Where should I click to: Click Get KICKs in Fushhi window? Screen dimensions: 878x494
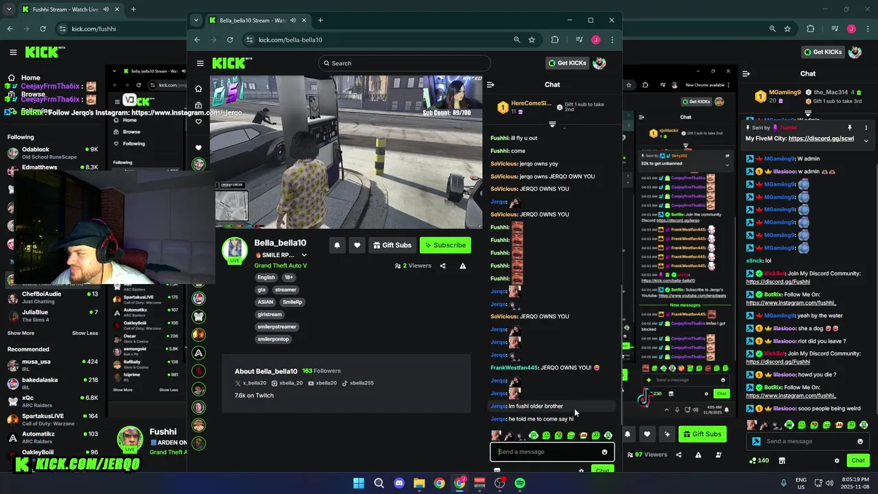tap(823, 52)
